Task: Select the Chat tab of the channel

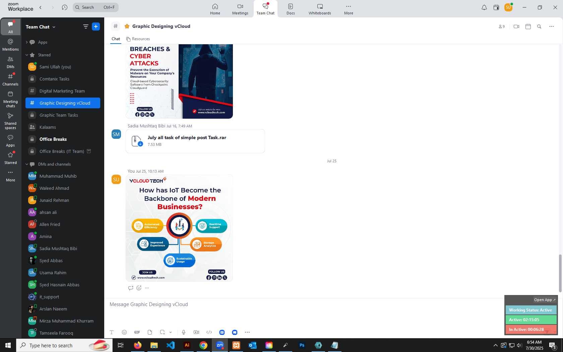Action: point(116,39)
